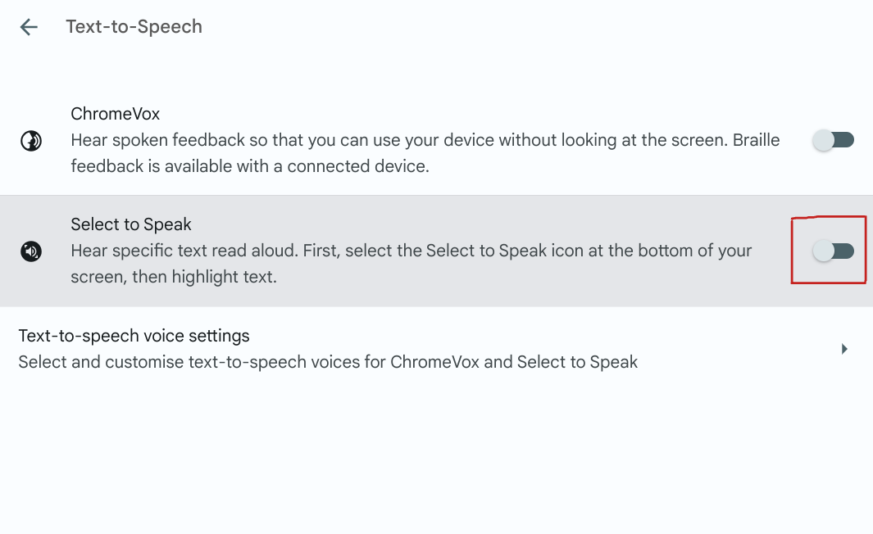
Task: Click "Select and customise text-to-speech voices" subtitle
Action: pos(328,362)
